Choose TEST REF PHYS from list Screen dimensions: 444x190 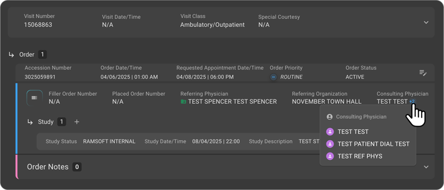click(x=360, y=156)
